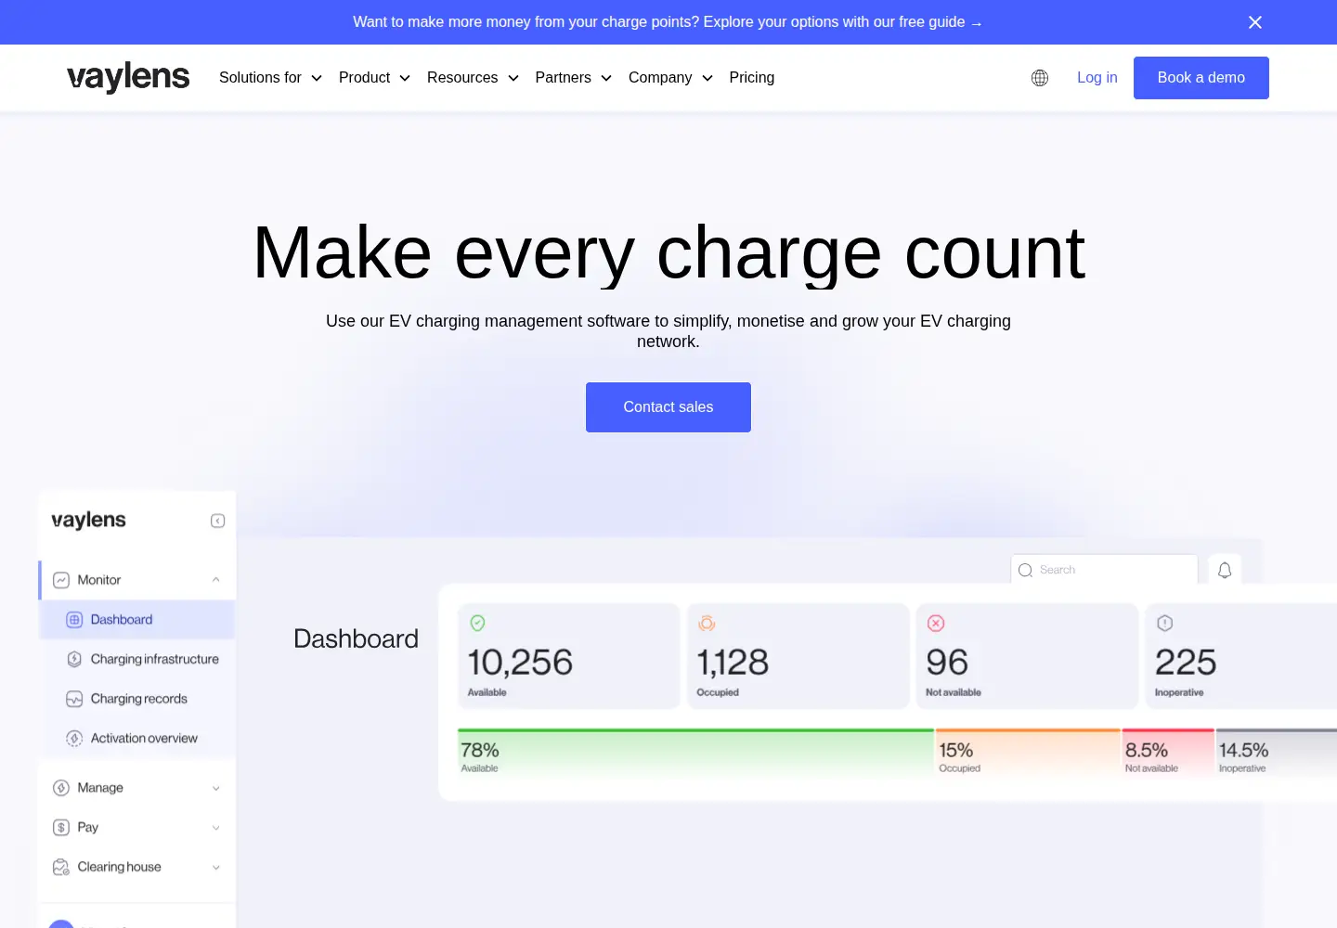This screenshot has height=928, width=1337.
Task: Open the Pricing page
Action: tap(752, 78)
